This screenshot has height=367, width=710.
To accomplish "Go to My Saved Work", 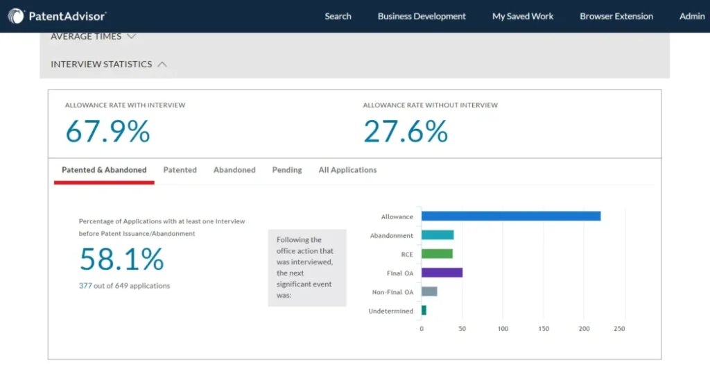I will [x=523, y=16].
